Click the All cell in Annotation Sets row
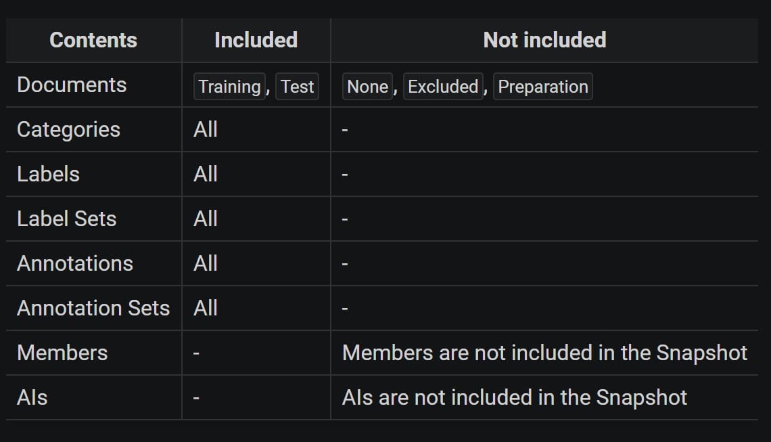 [x=206, y=308]
